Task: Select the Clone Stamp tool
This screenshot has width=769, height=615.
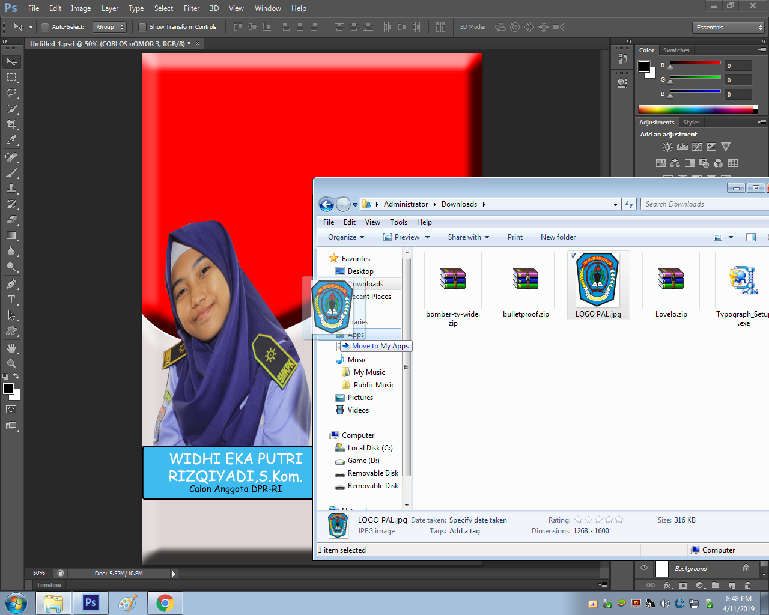Action: 11,189
